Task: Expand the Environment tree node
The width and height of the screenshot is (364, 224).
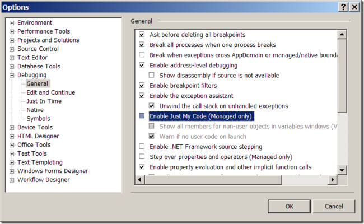Action: click(12, 23)
